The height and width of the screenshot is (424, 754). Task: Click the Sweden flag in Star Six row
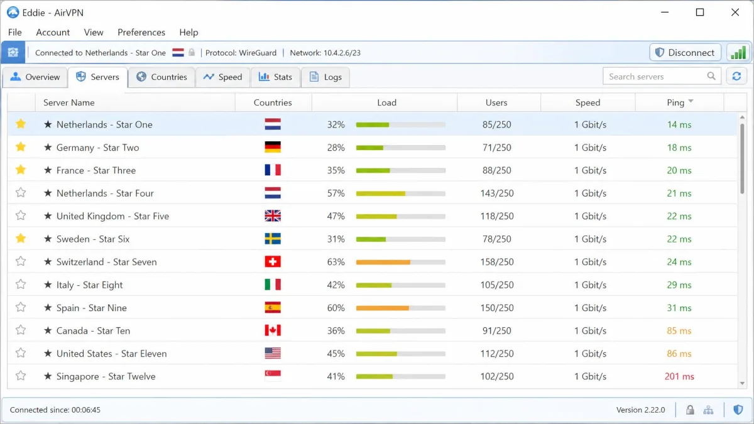coord(273,239)
